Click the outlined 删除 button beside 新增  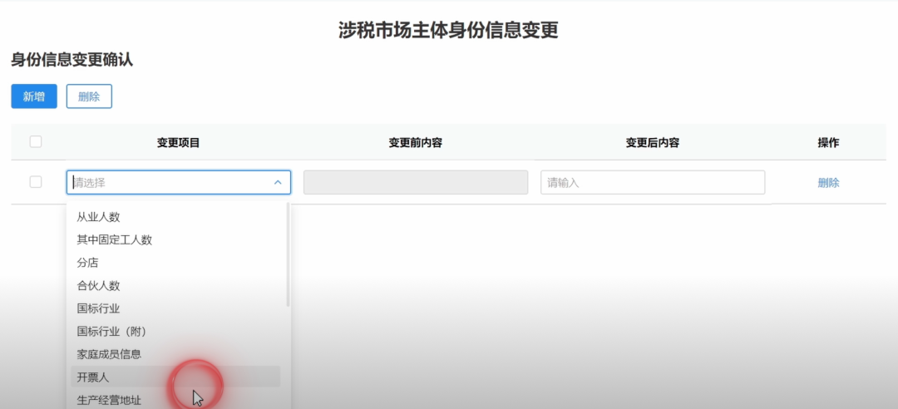89,96
